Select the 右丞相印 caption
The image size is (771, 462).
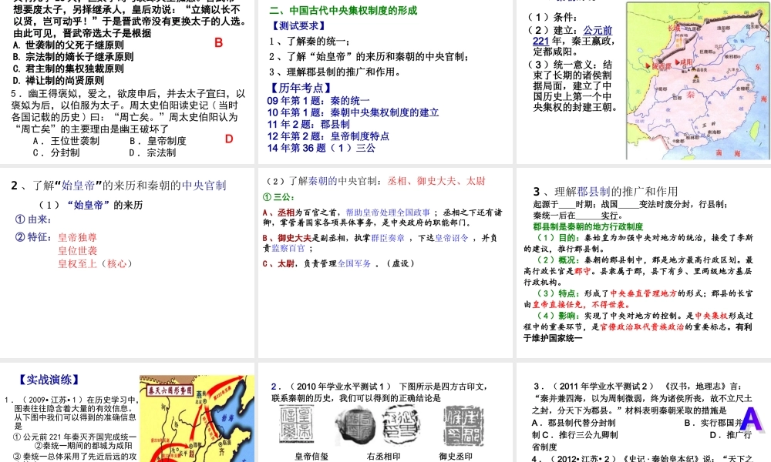(383, 456)
